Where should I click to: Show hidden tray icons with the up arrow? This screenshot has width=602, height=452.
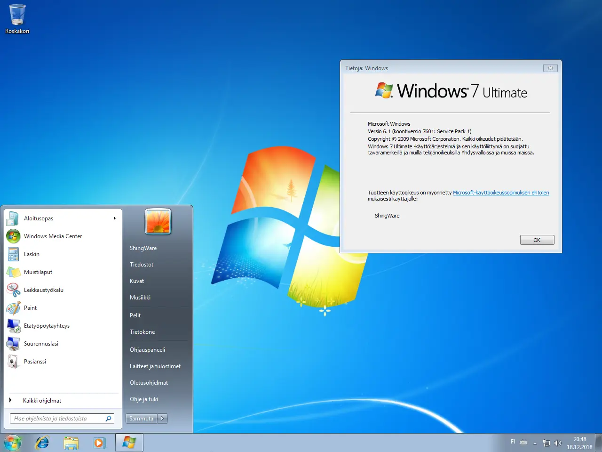point(535,443)
